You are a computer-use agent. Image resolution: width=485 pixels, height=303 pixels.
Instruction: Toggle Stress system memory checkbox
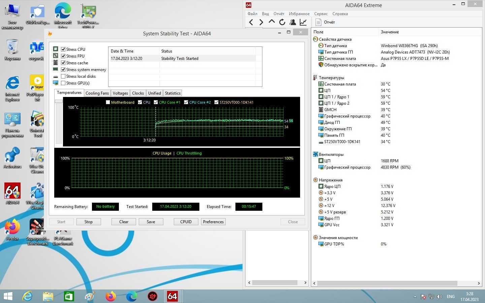coord(63,69)
